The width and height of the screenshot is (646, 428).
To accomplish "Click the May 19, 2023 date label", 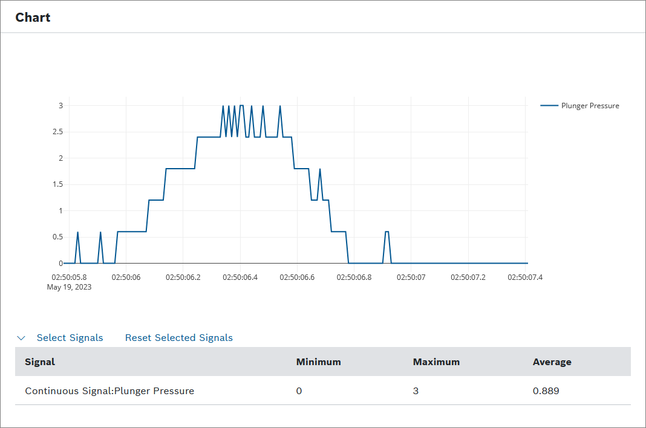I will [69, 287].
